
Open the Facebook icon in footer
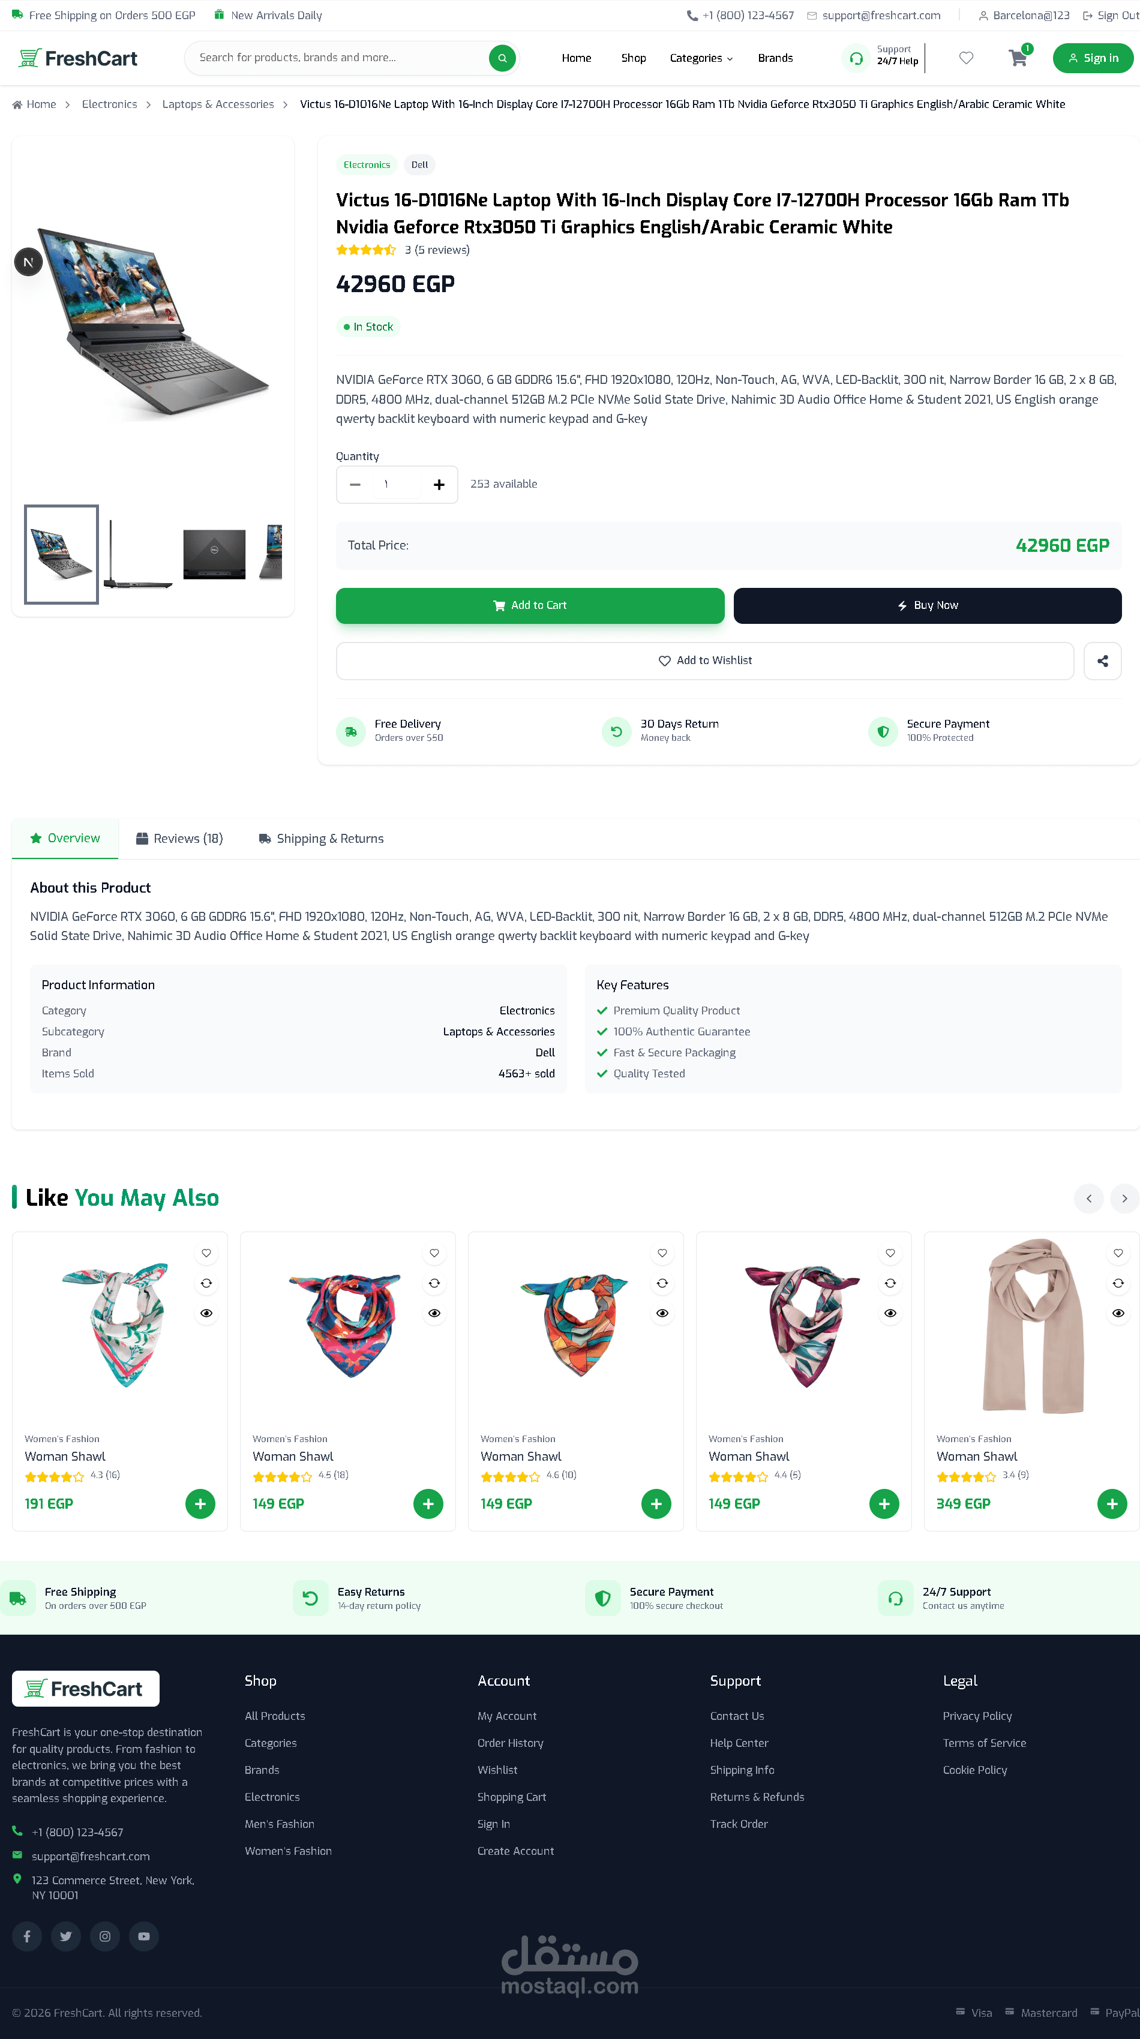pyautogui.click(x=27, y=1936)
